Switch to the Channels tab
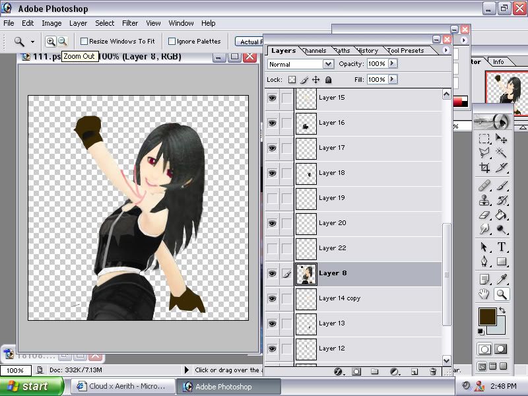 click(x=314, y=51)
